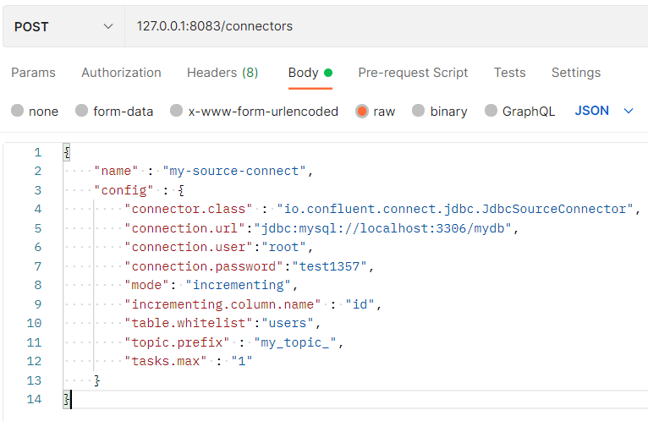Click the closing brace on line 13

pyautogui.click(x=97, y=380)
